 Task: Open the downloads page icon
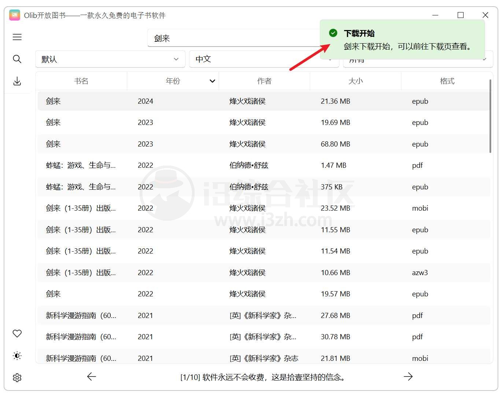coord(17,81)
